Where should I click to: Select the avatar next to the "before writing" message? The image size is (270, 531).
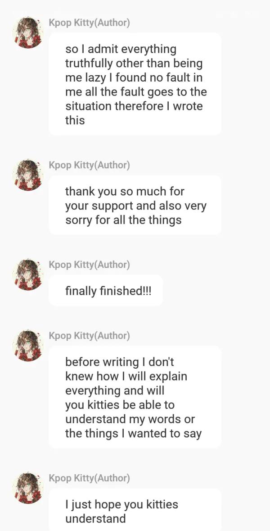click(28, 346)
